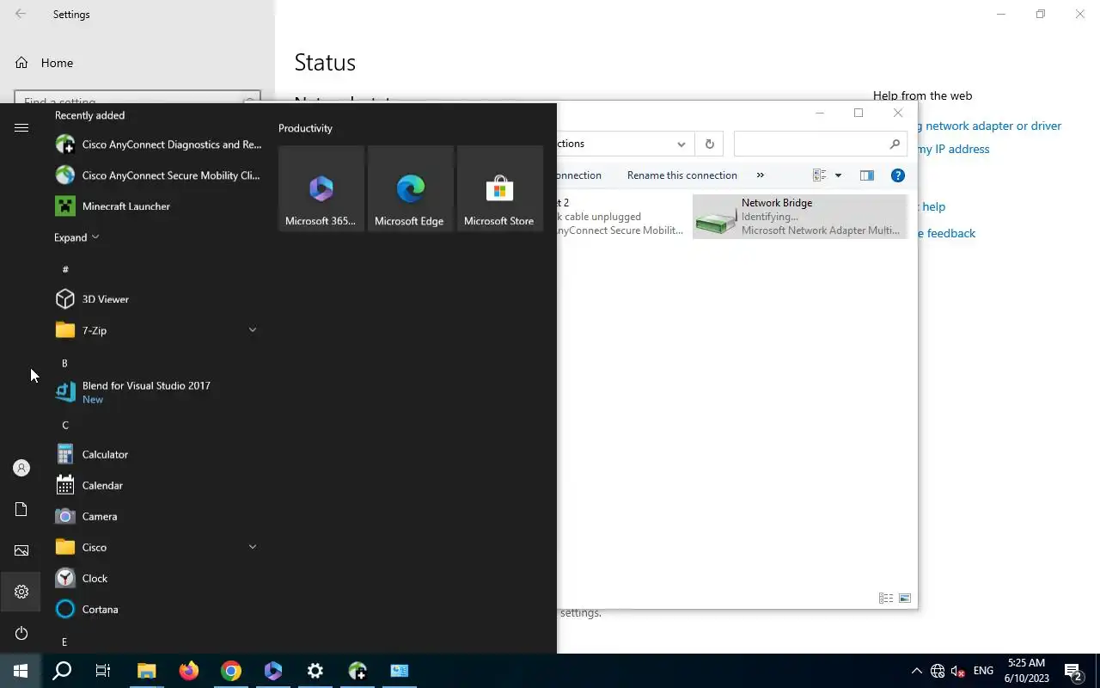Click muted volume icon in system tray
Screen dimensions: 1100x688
click(957, 671)
